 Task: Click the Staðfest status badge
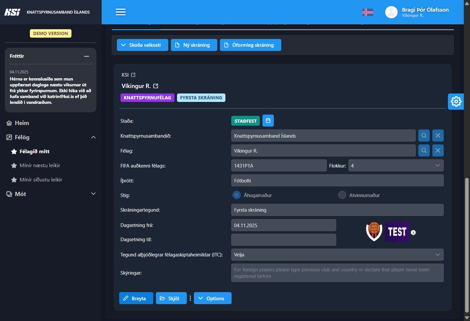pyautogui.click(x=246, y=121)
